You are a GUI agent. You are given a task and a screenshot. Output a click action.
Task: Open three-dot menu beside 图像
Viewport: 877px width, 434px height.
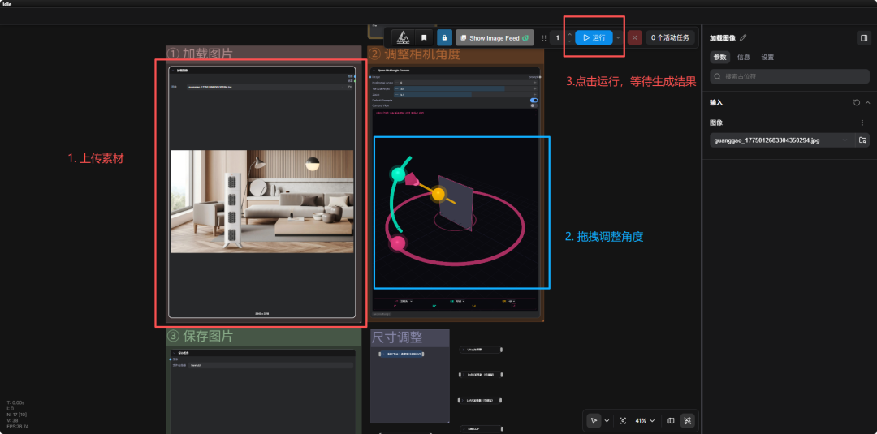click(x=862, y=122)
